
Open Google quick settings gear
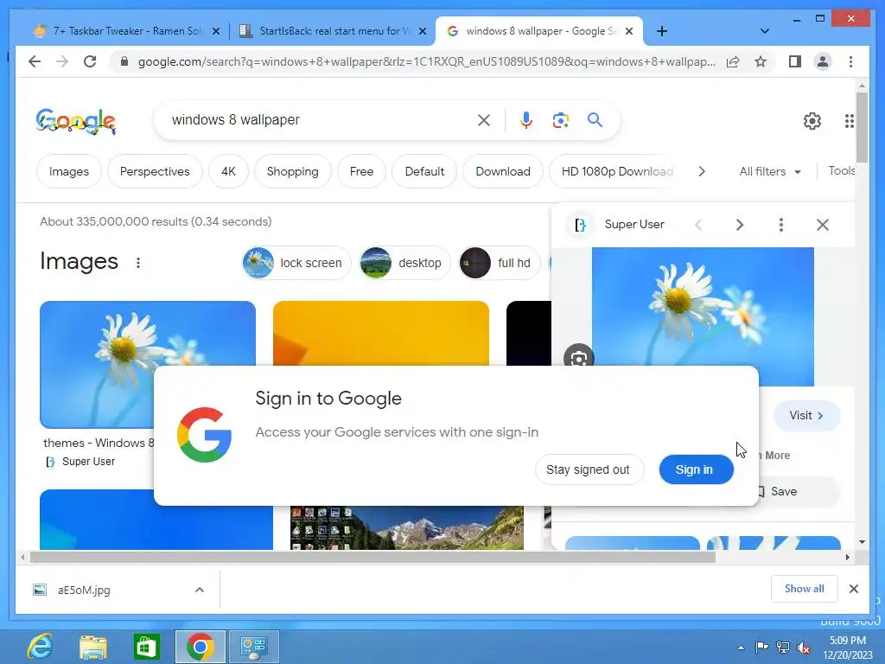pyautogui.click(x=812, y=121)
